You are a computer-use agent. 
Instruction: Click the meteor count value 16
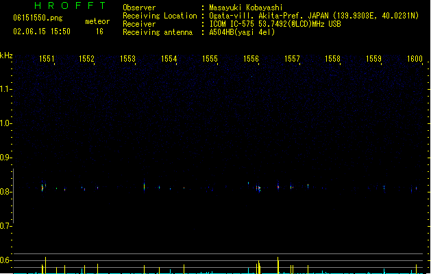click(99, 32)
